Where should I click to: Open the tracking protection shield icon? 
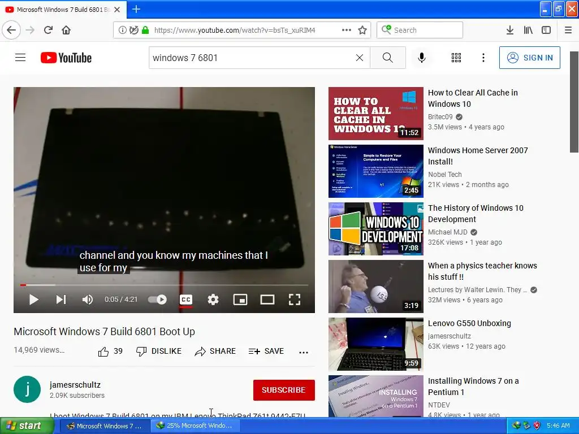coord(133,30)
